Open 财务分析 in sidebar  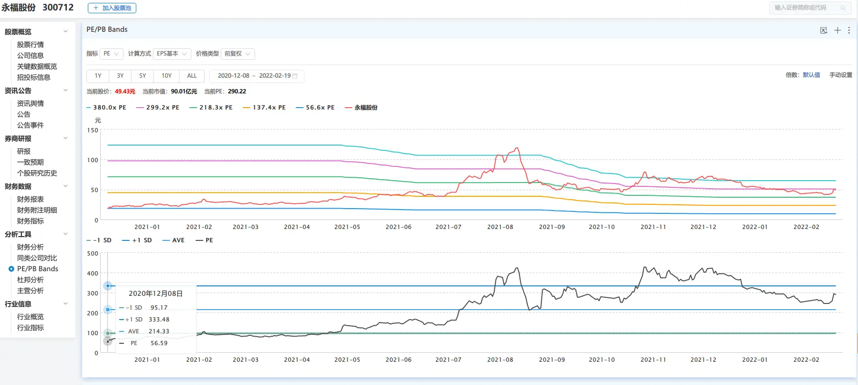pos(30,247)
